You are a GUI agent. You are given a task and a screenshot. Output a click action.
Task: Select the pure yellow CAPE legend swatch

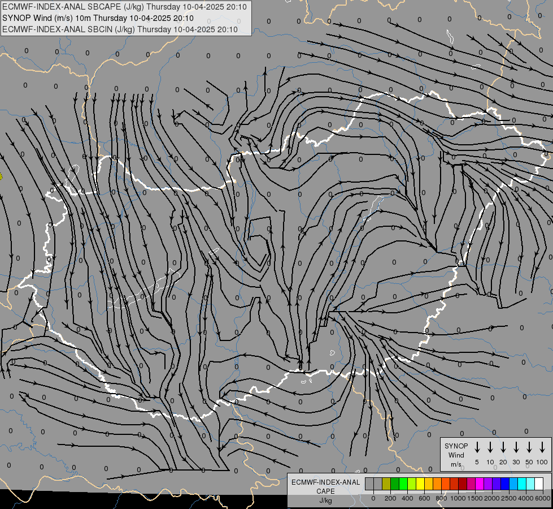point(420,484)
